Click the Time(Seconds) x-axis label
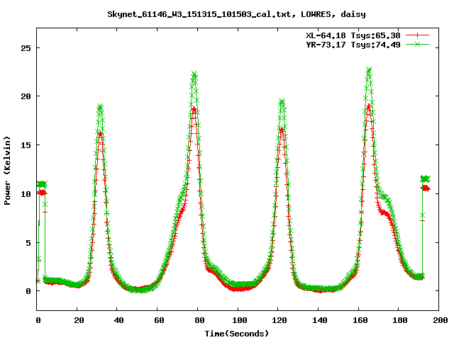 (x=238, y=333)
